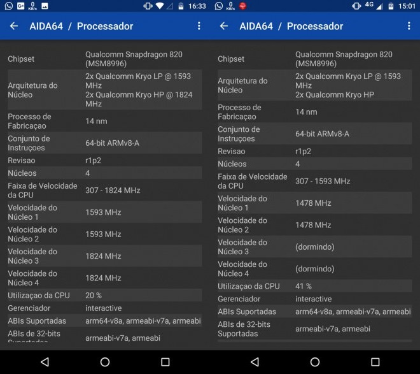Select Velocidade do Núcleo 4 on left screen

click(x=105, y=278)
